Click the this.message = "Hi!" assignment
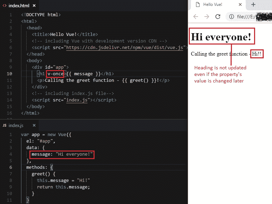 [x=63, y=181]
